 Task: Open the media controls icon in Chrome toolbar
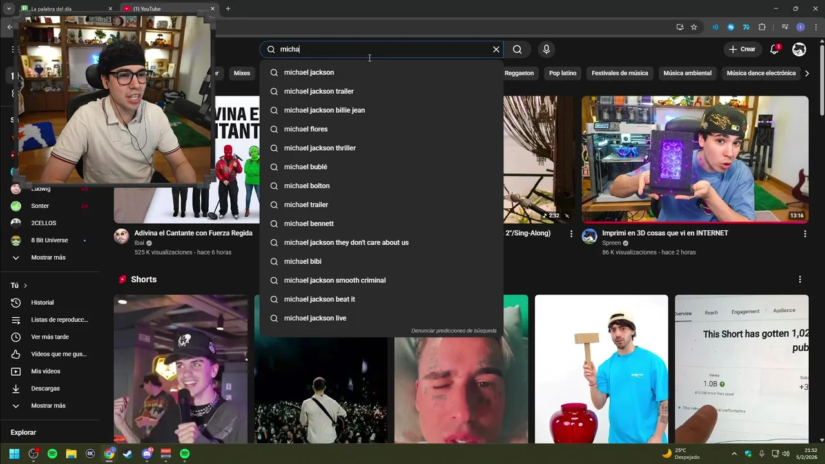[785, 27]
